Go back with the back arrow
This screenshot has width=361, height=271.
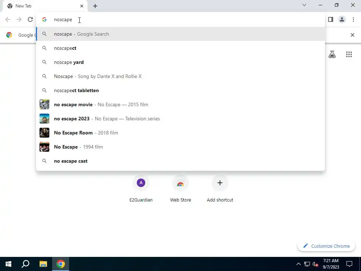8,20
